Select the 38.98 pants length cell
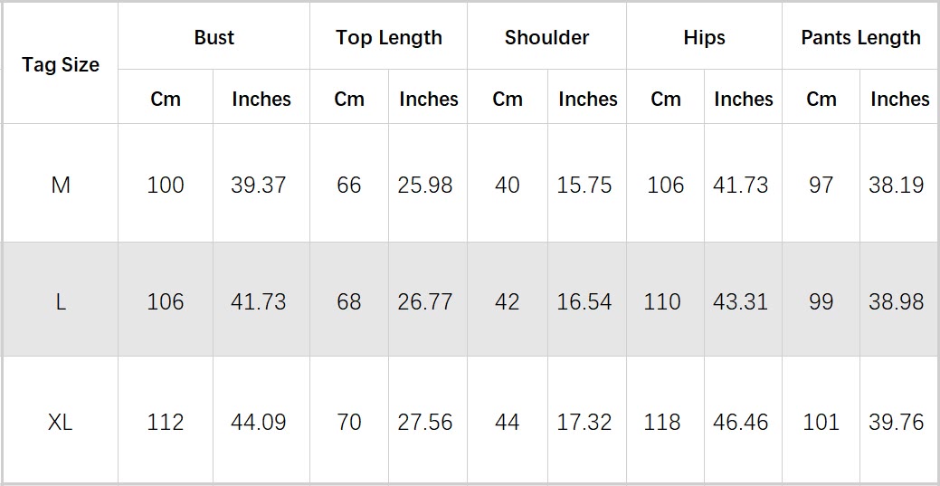The height and width of the screenshot is (486, 940). pyautogui.click(x=897, y=301)
